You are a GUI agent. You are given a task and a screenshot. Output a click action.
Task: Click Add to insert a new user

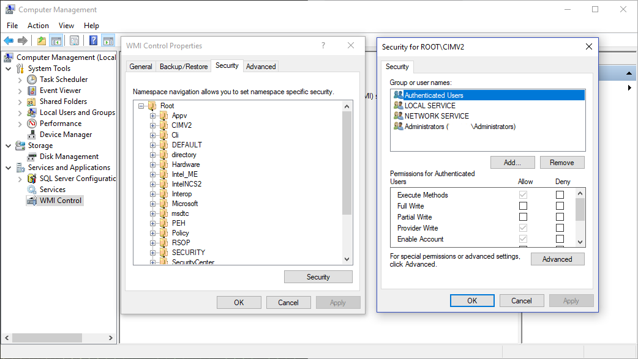(512, 162)
